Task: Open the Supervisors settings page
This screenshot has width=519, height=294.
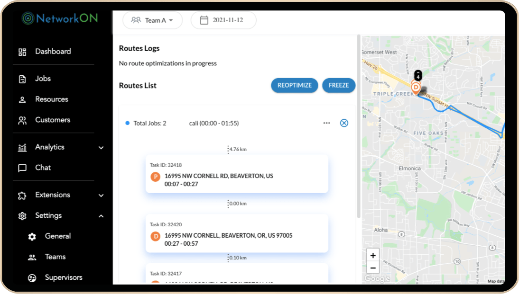Action: [64, 277]
